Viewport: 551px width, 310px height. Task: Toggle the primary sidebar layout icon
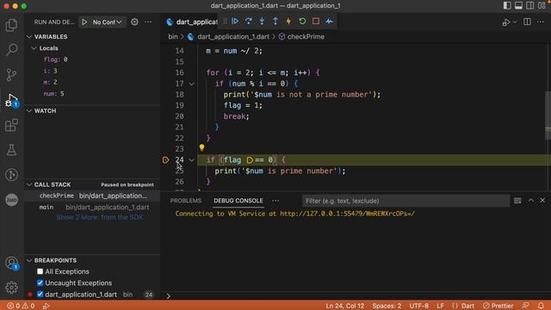[507, 6]
